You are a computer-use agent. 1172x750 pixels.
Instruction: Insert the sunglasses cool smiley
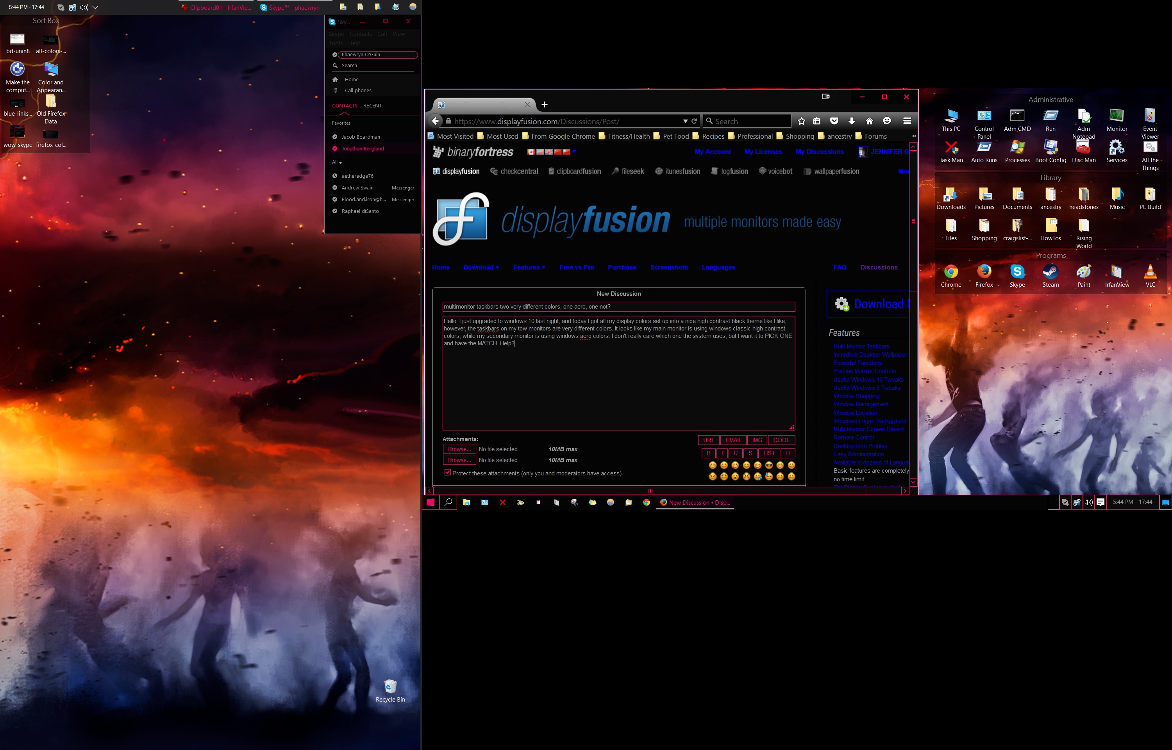pyautogui.click(x=769, y=465)
